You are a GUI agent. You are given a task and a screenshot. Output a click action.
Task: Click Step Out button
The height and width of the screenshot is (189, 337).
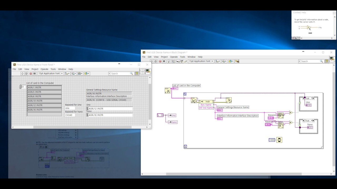pyautogui.click(x=185, y=61)
